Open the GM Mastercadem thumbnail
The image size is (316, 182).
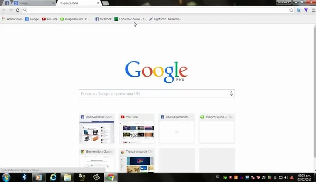[x=177, y=129]
